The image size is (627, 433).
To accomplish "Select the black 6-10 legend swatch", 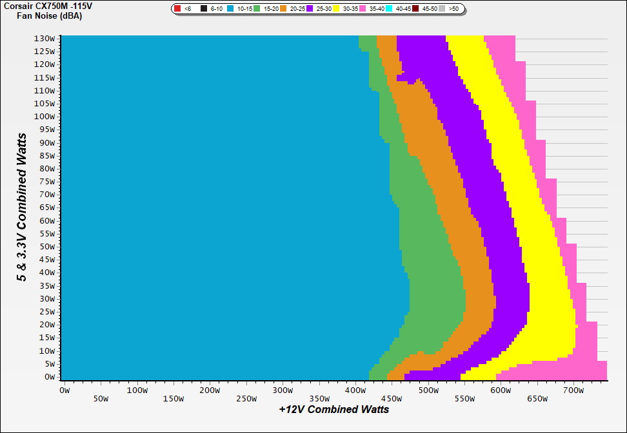I will [x=204, y=9].
